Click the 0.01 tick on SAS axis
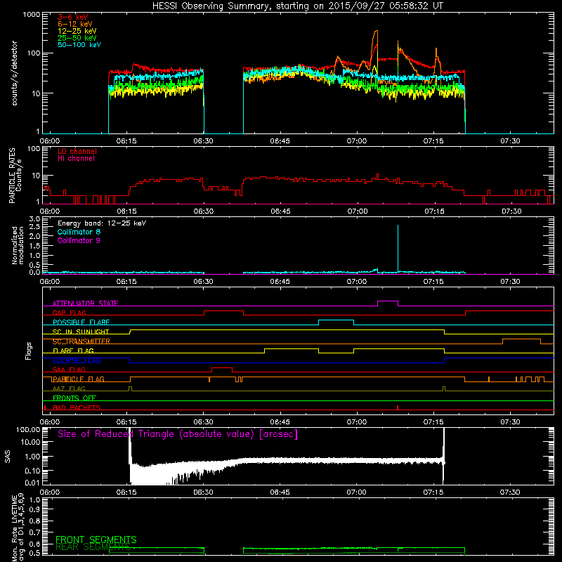This screenshot has width=562, height=562. 32,483
